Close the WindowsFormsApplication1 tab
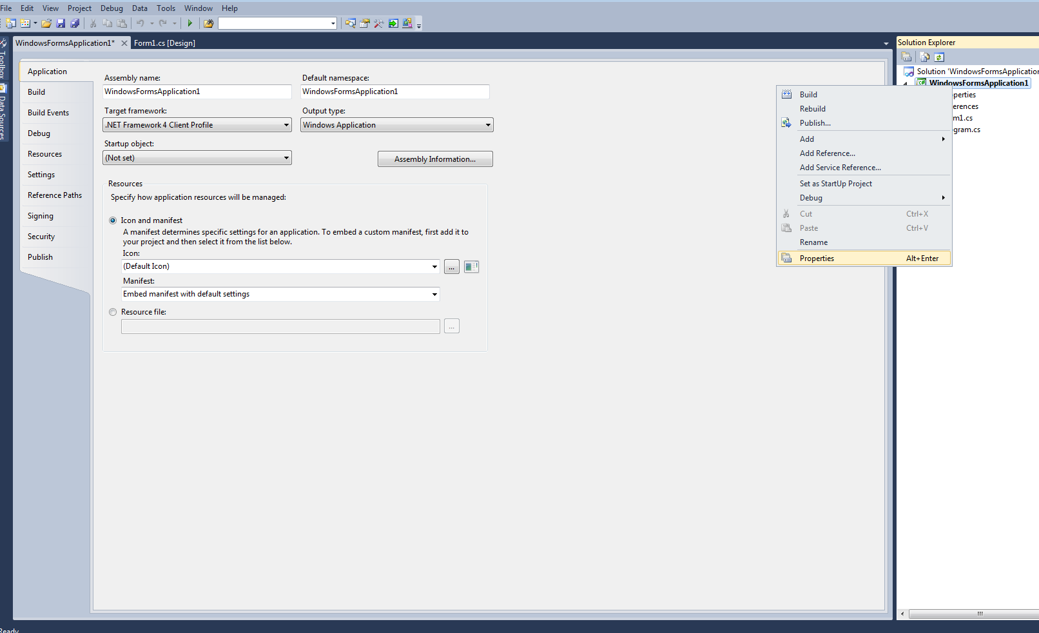The width and height of the screenshot is (1039, 633). (124, 43)
